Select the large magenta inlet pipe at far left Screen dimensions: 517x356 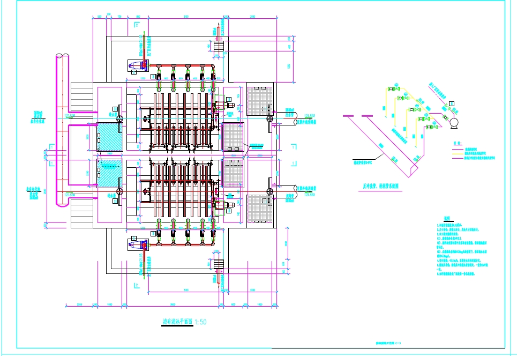(62, 130)
